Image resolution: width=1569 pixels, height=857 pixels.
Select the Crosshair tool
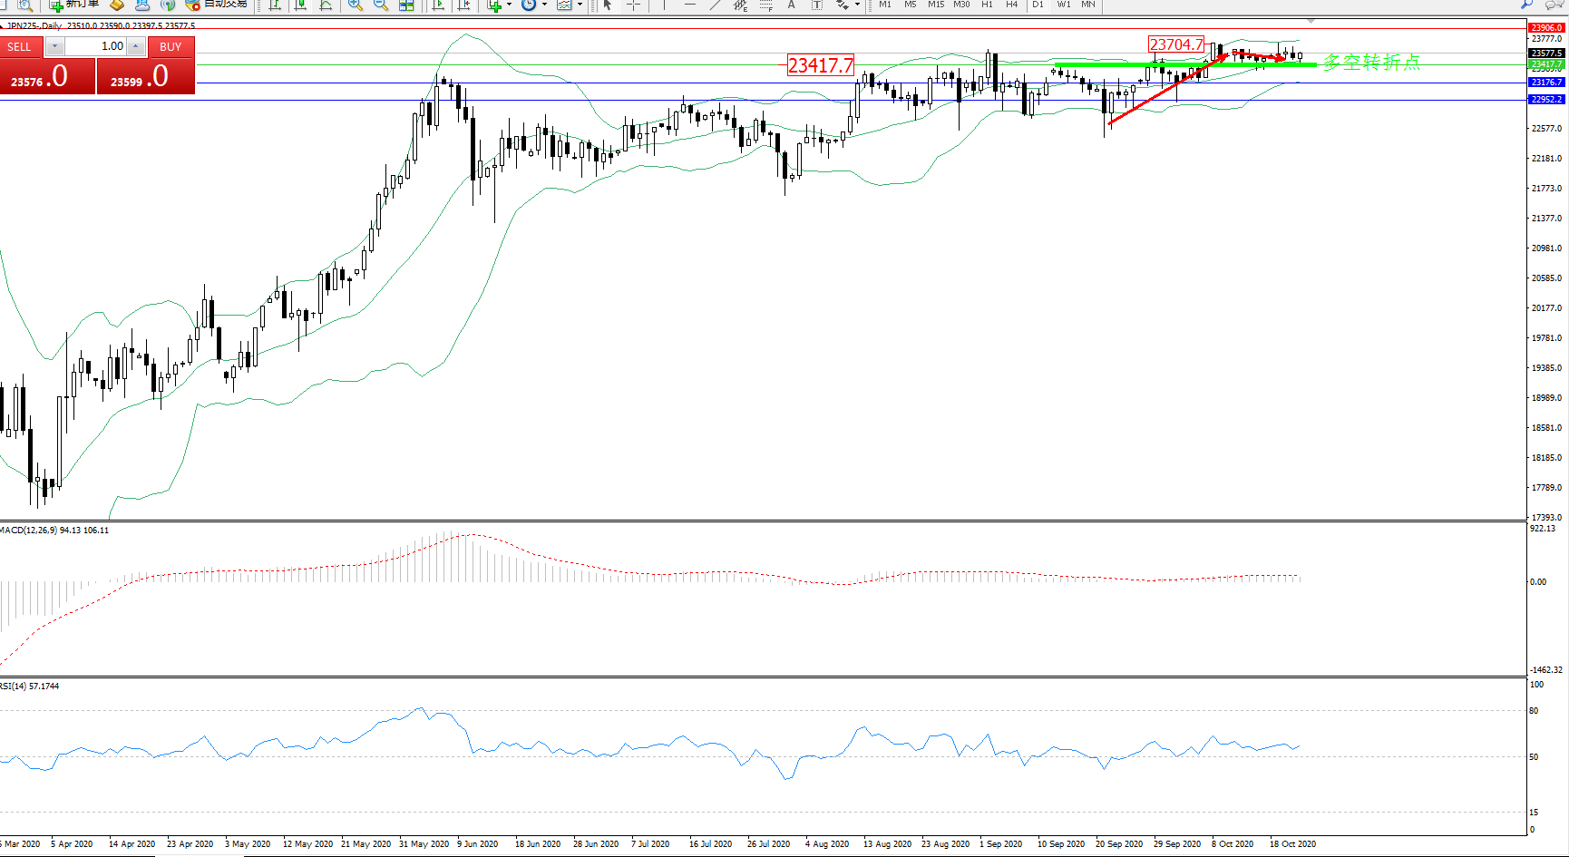tap(633, 5)
